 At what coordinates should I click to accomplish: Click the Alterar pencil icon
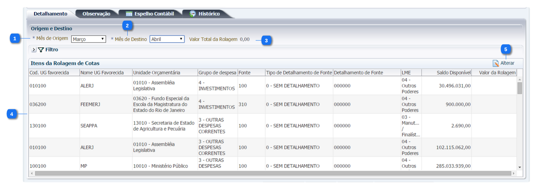tap(496, 63)
